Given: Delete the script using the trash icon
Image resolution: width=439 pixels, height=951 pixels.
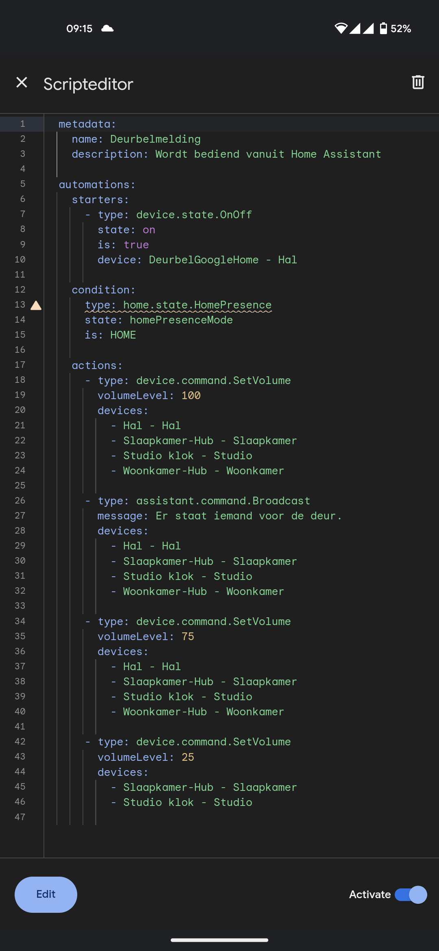Looking at the screenshot, I should pyautogui.click(x=418, y=82).
